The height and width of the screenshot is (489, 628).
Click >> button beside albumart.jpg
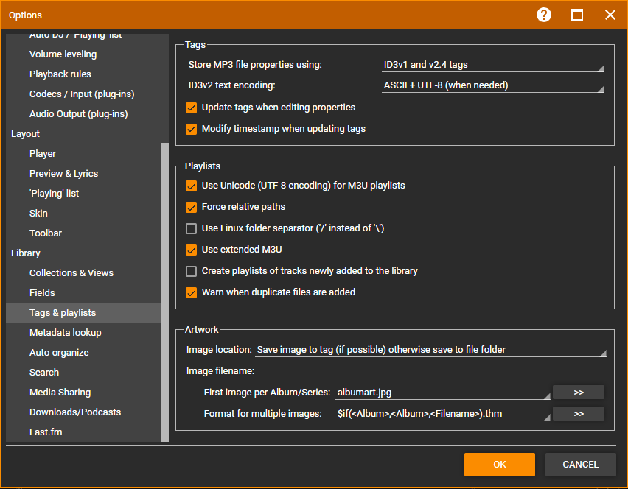tap(579, 393)
